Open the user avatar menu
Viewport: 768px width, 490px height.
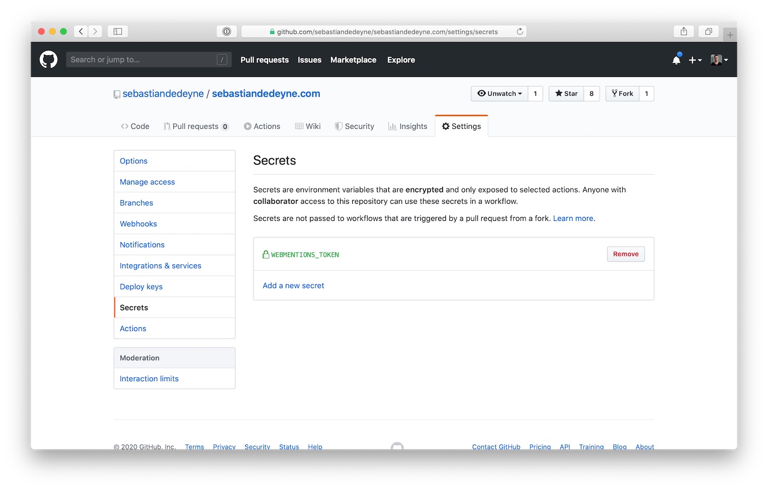tap(719, 60)
